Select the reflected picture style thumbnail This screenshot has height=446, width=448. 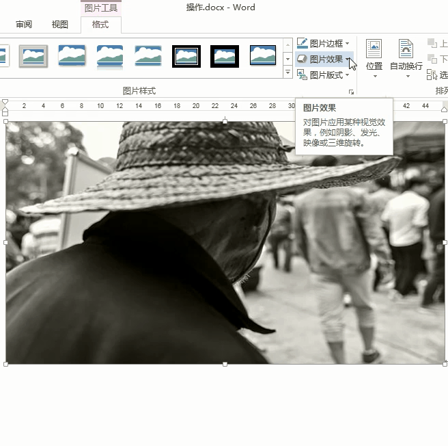point(110,56)
